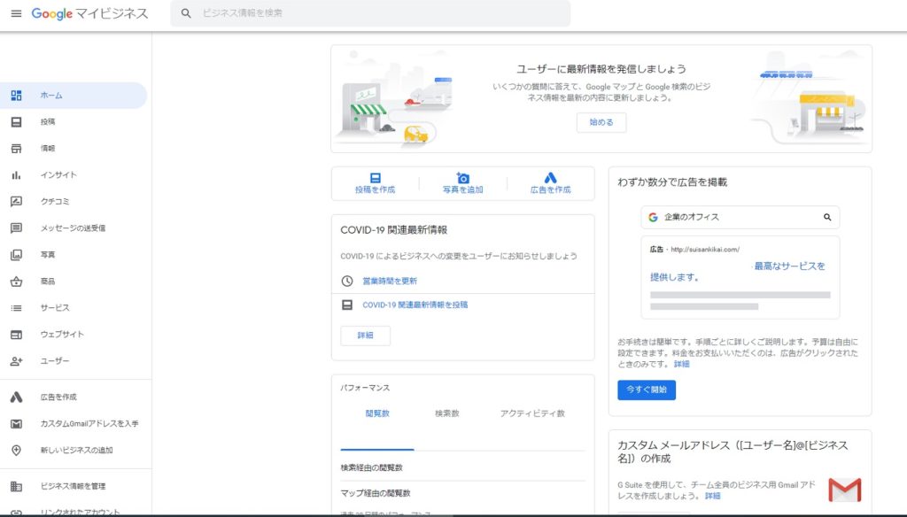Click the 新しいビジネスの追加 pin icon
The height and width of the screenshot is (517, 907).
(16, 451)
